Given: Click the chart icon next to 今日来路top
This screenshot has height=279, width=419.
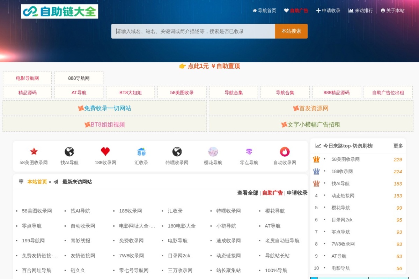Looking at the screenshot, I should [x=318, y=146].
